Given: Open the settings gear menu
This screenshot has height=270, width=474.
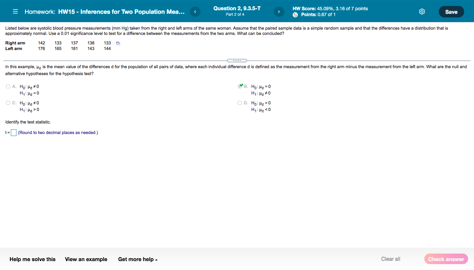Looking at the screenshot, I should tap(422, 11).
